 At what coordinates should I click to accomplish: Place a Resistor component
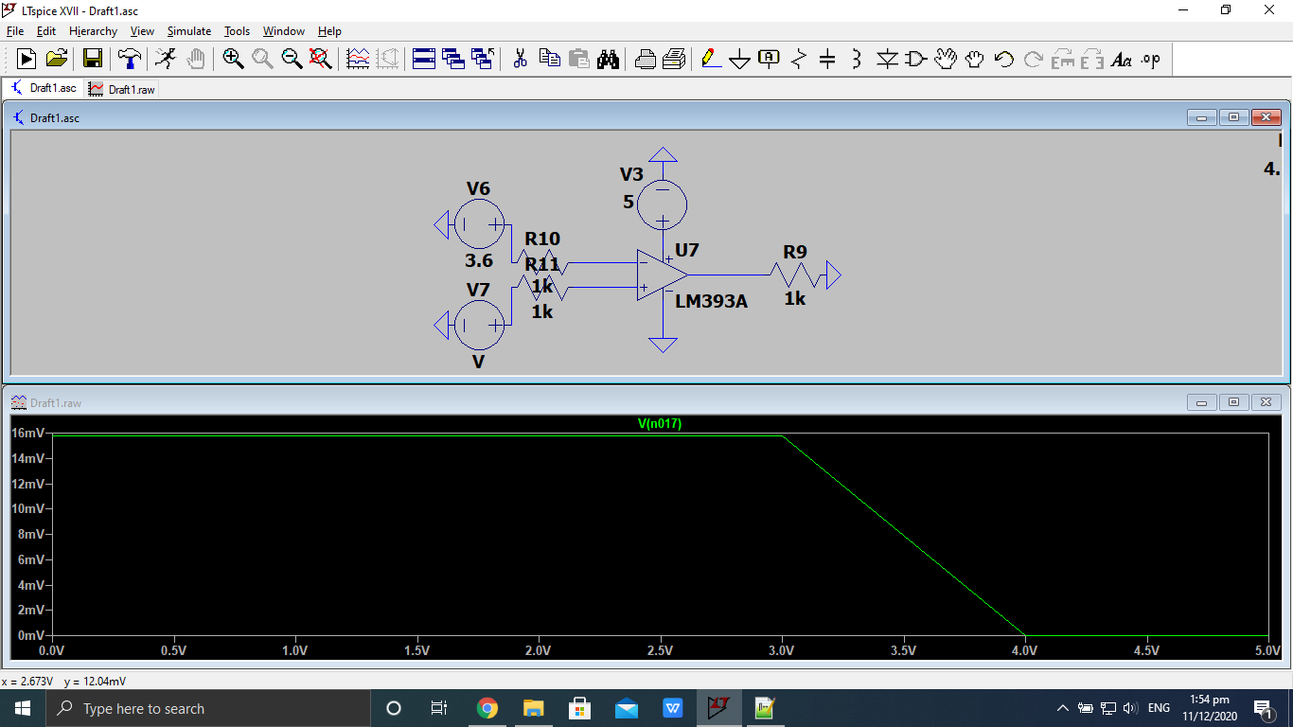(799, 59)
